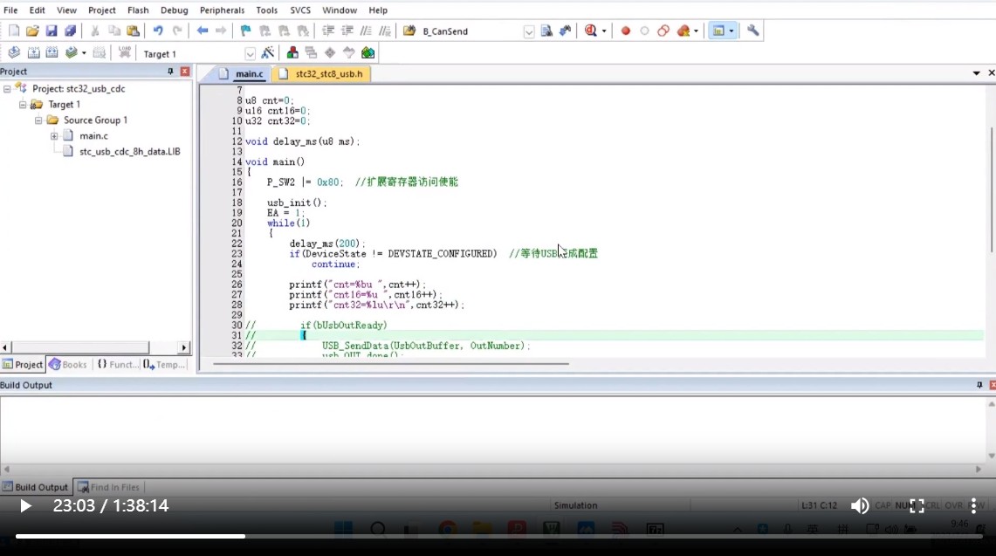Insert breakpoint red dot icon
996x556 pixels.
(625, 31)
